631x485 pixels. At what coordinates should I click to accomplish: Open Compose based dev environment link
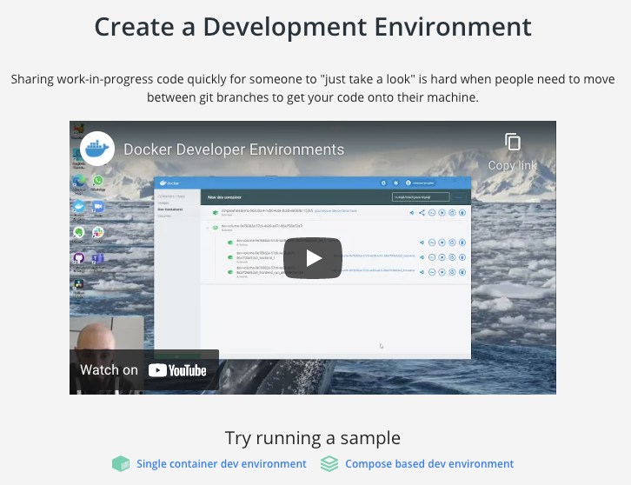coord(429,463)
